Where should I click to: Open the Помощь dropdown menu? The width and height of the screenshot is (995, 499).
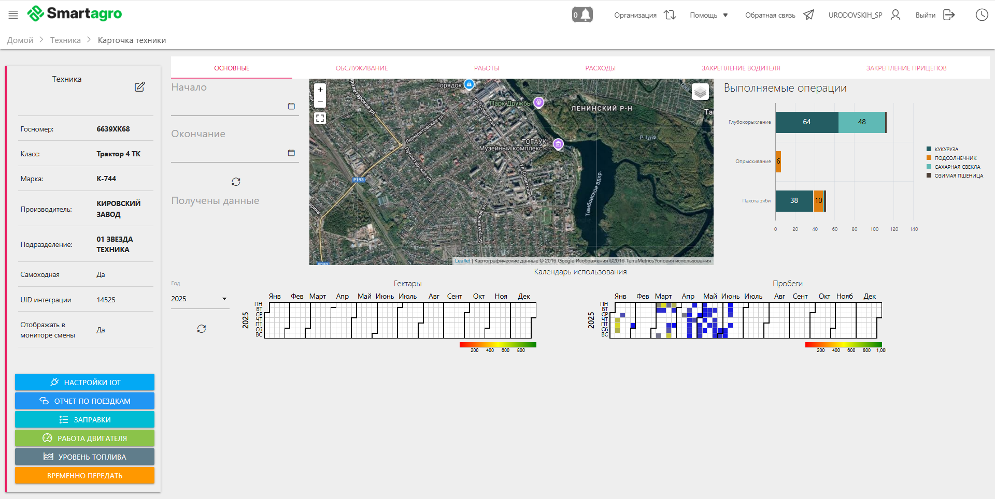click(708, 15)
